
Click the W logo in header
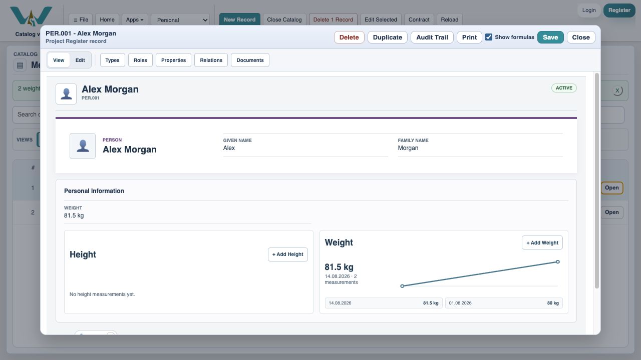tap(31, 17)
